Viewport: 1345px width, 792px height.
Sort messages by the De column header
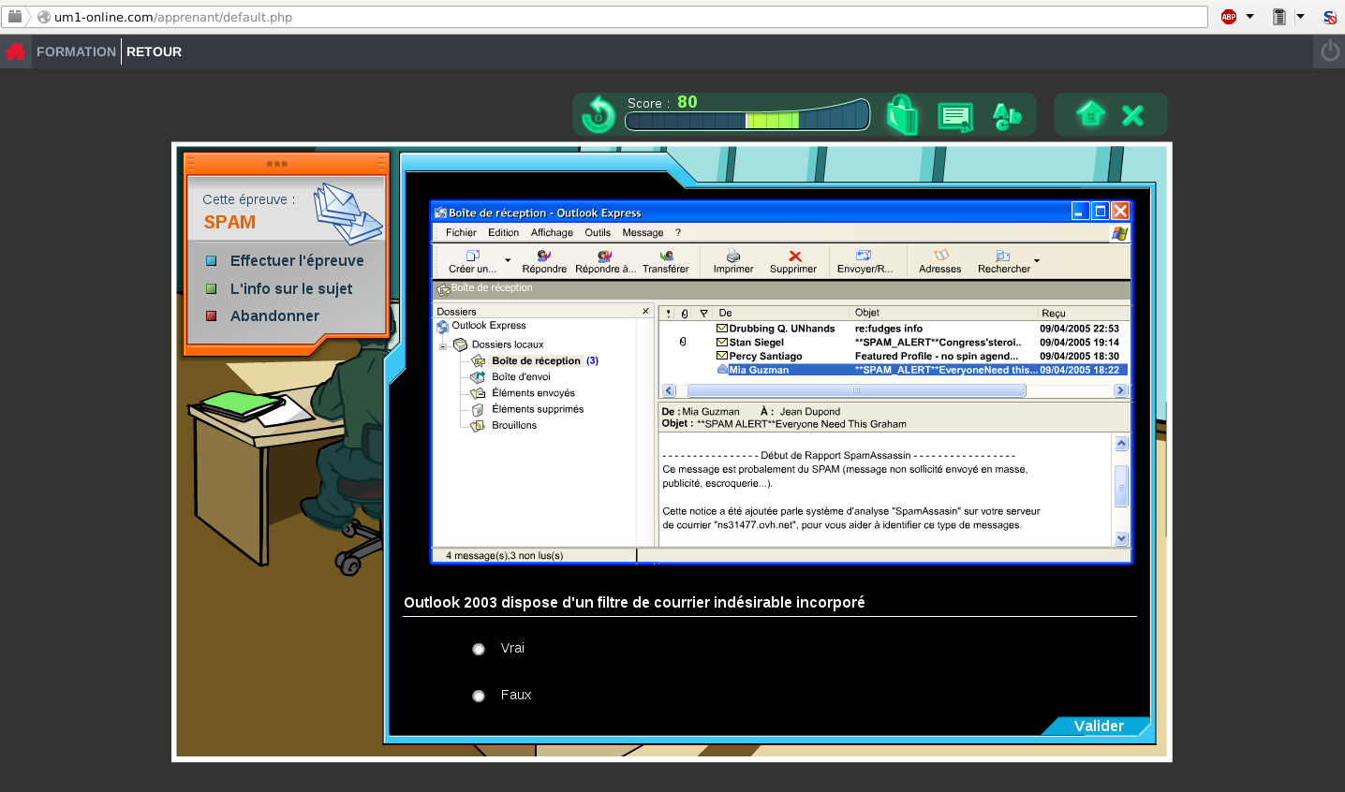pos(781,313)
